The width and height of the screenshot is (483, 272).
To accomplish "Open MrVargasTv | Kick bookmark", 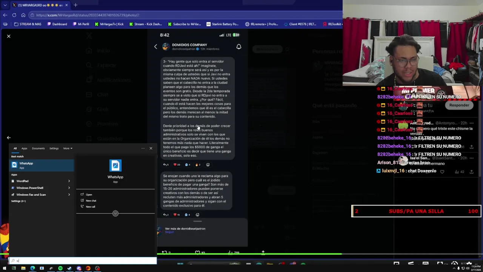I will (x=109, y=24).
